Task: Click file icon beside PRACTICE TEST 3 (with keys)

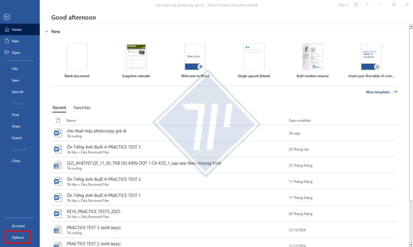Action: [58, 230]
